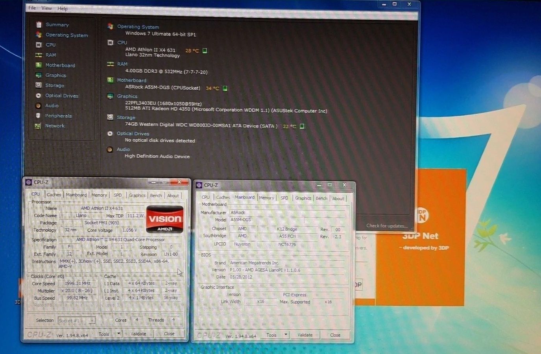The width and height of the screenshot is (541, 354).
Task: Open Bench tab in left CPU-Z
Action: tap(156, 195)
